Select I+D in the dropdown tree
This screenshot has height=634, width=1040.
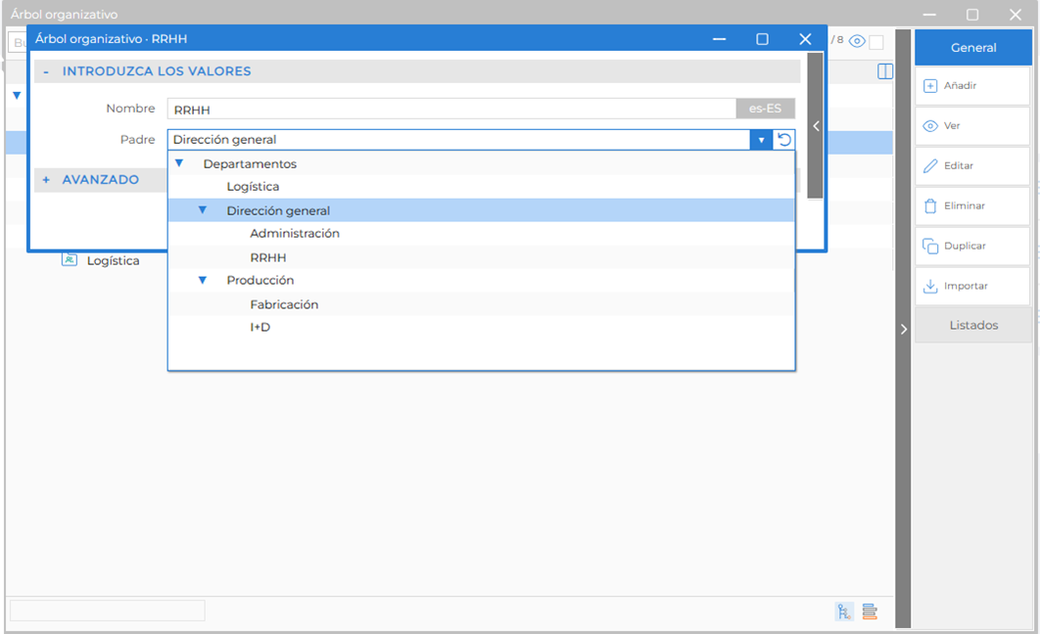pyautogui.click(x=260, y=327)
